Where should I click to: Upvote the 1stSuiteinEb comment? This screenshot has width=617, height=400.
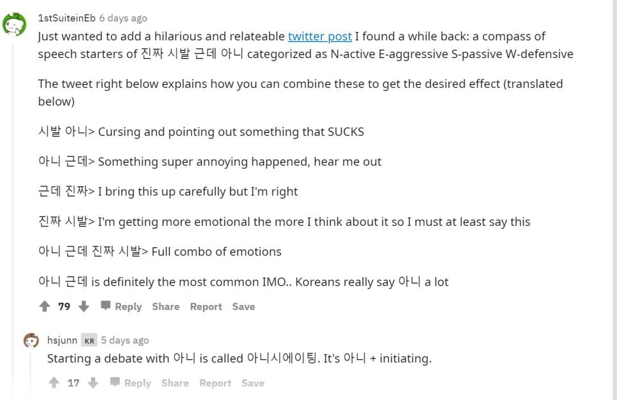(x=44, y=306)
